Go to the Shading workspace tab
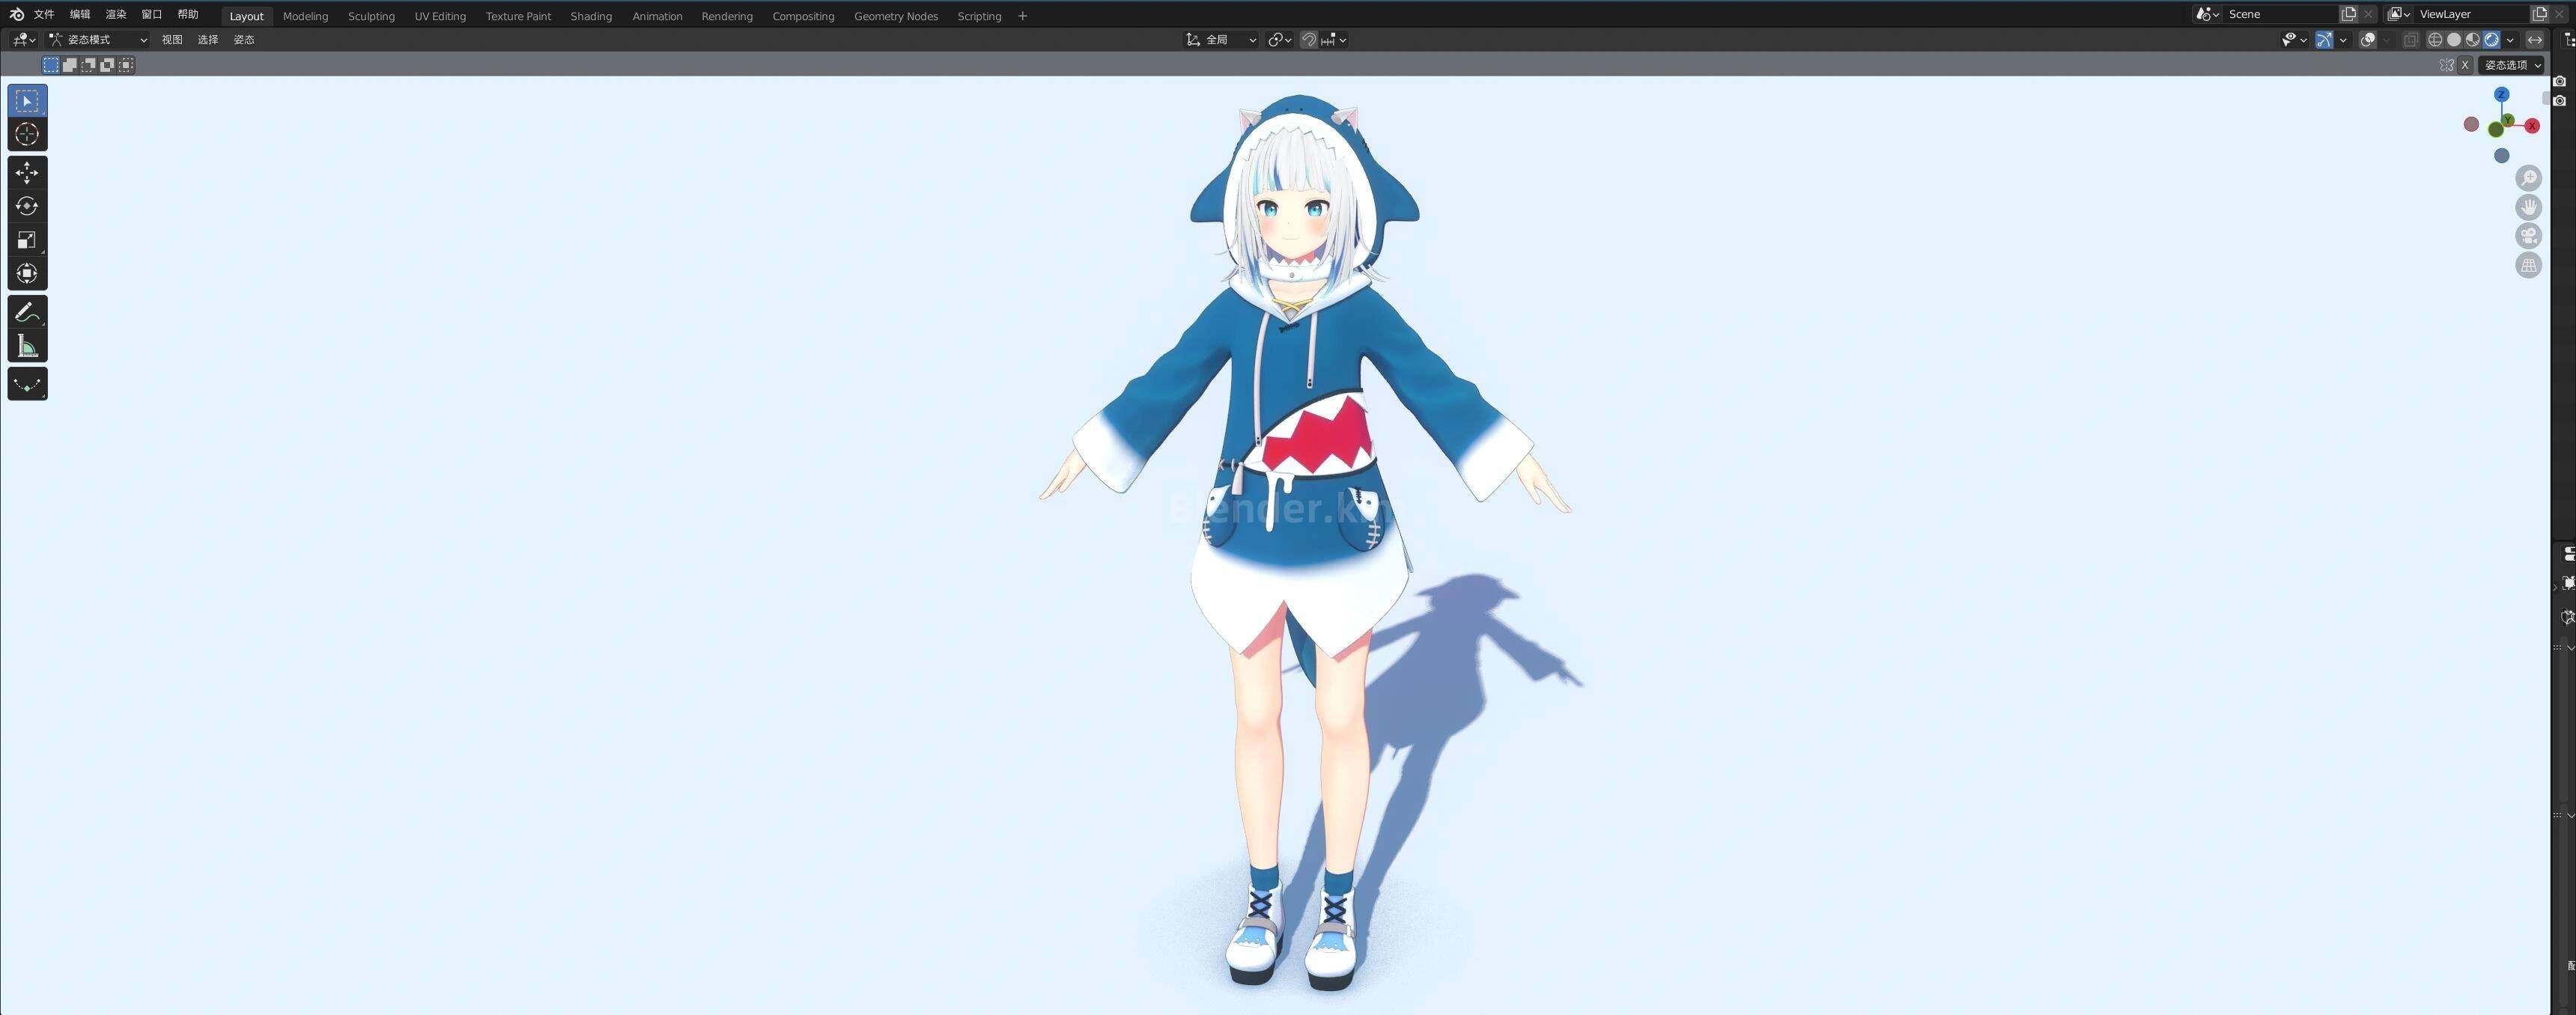Viewport: 2576px width, 1015px height. (x=591, y=16)
